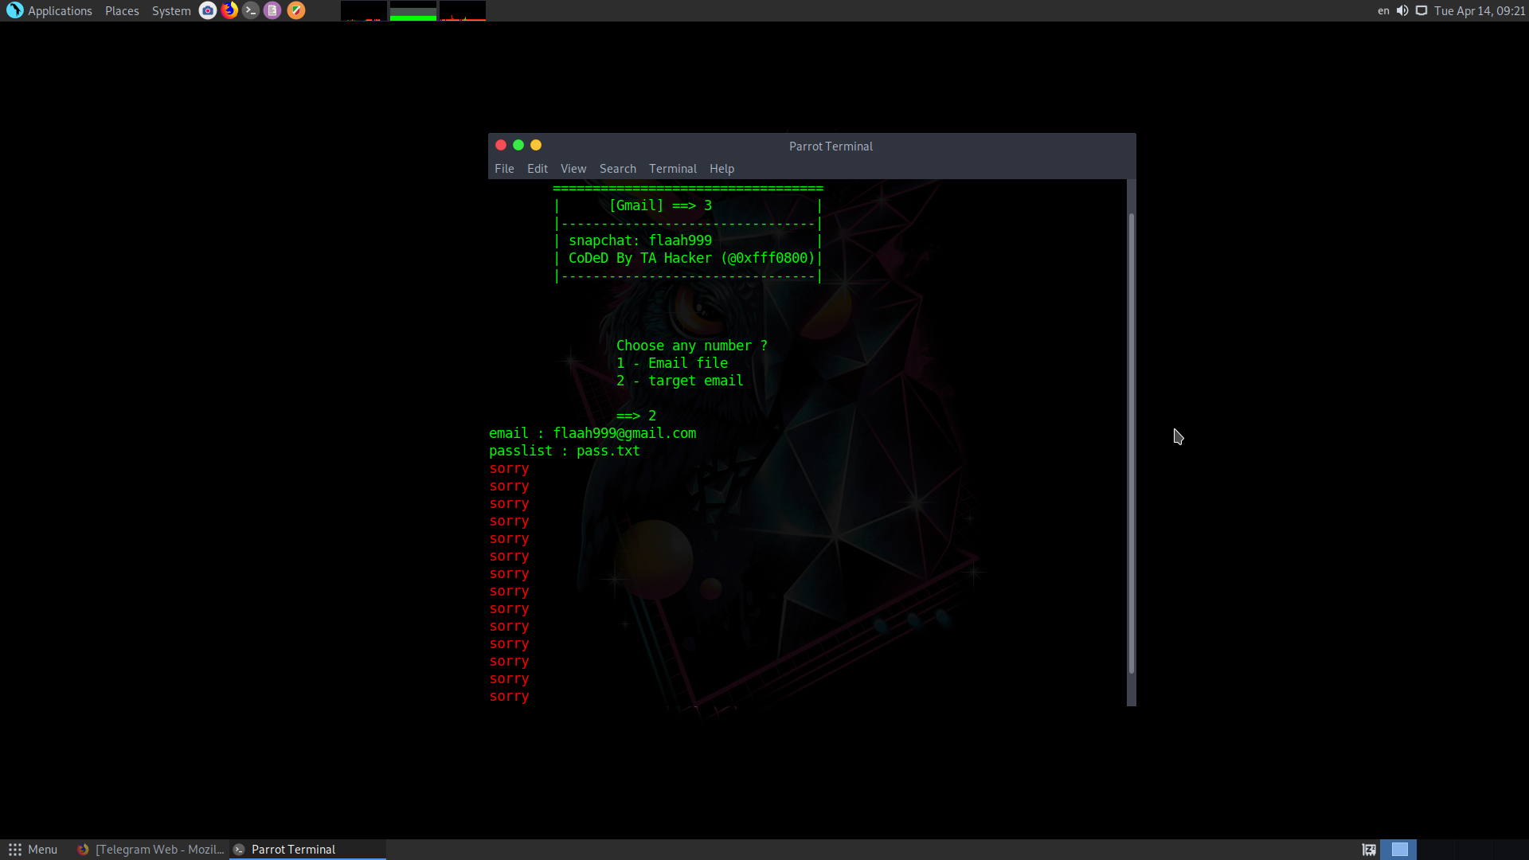Open the CPU usage monitor graph
Image resolution: width=1529 pixels, height=860 pixels.
click(x=364, y=10)
